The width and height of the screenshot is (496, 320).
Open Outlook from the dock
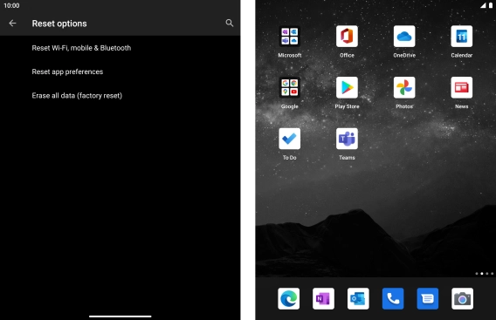pyautogui.click(x=358, y=298)
